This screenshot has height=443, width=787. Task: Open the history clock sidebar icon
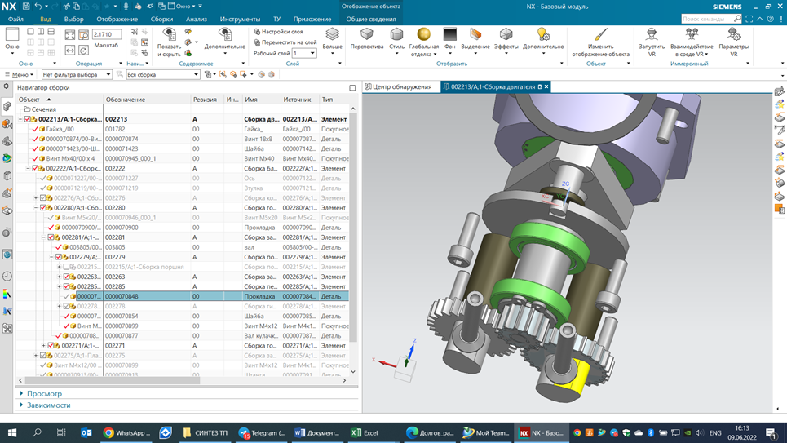coord(7,277)
